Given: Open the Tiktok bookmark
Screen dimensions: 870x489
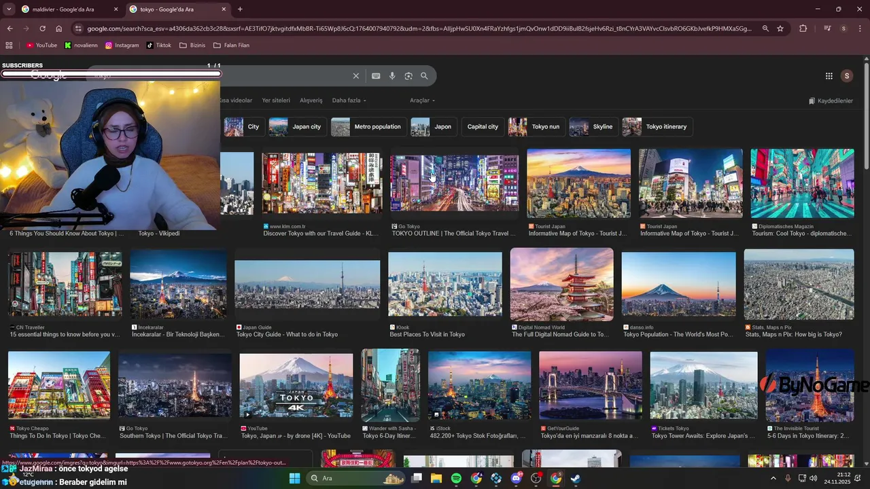Looking at the screenshot, I should pos(159,46).
